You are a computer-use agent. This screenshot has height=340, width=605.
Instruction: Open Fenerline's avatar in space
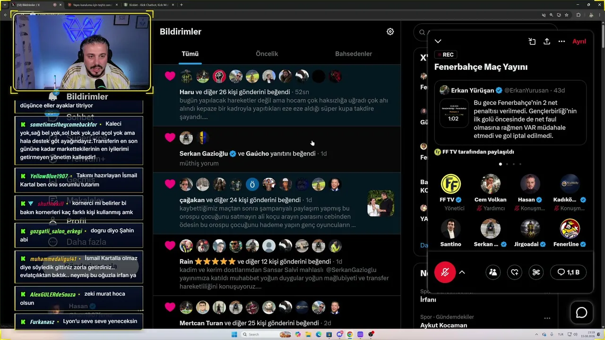[x=570, y=229]
